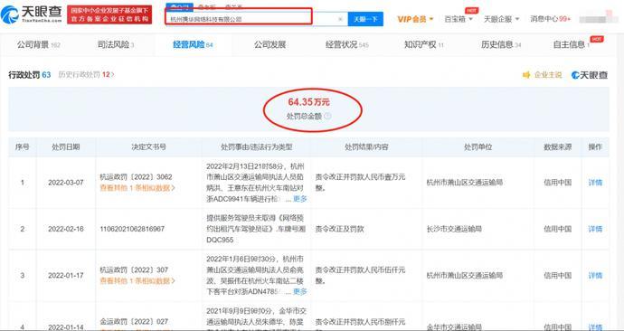Image resolution: width=624 pixels, height=331 pixels.
Task: Click the 64.35万元 penalty total
Action: coord(308,102)
